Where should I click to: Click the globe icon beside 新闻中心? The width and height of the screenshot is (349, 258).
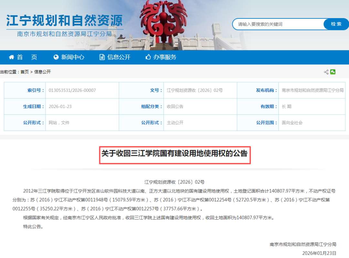57,57
